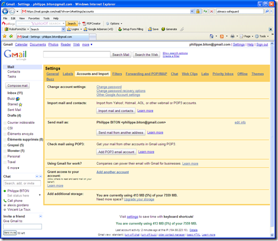Screen dimensions: 278x241
Task: Click the green refresh arrows icon
Action: coord(205,12)
